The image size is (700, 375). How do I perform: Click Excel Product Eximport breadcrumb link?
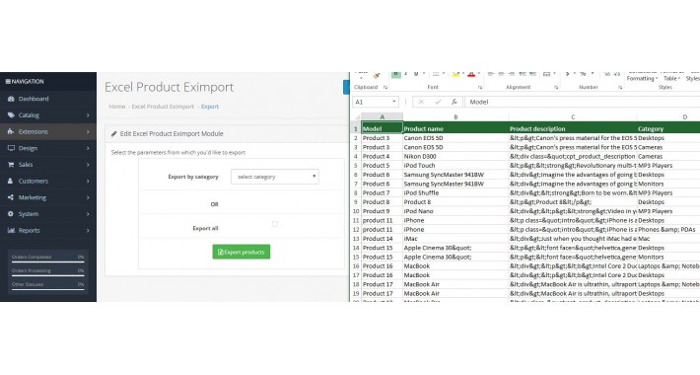pyautogui.click(x=163, y=107)
